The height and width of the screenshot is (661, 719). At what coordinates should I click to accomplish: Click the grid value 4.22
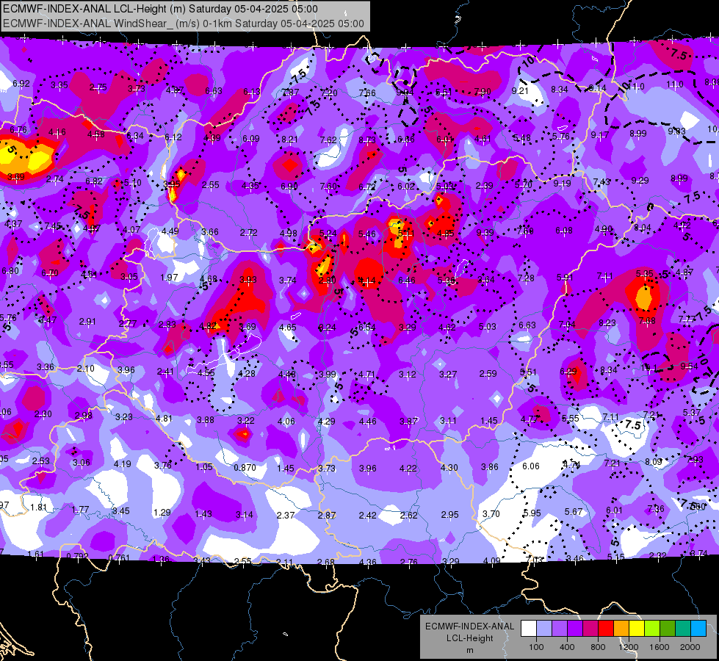click(x=408, y=469)
